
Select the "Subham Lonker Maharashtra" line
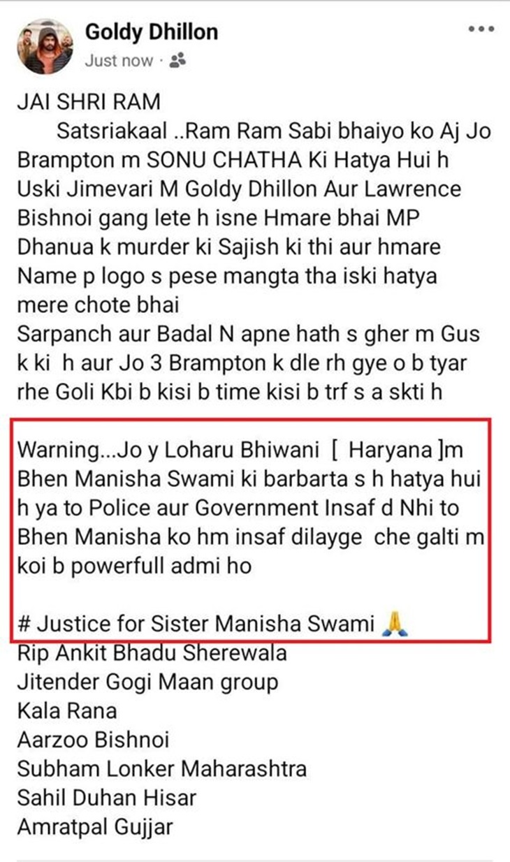tap(161, 769)
